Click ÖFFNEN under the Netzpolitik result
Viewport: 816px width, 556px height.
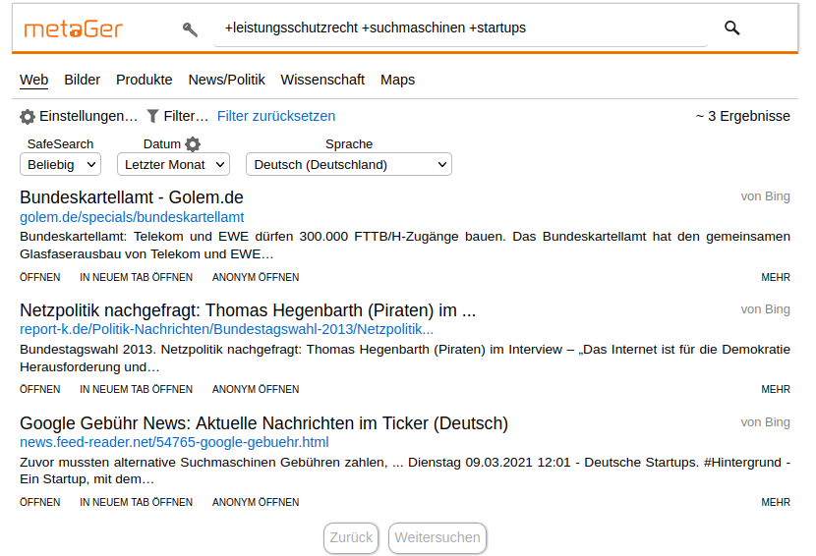[x=40, y=390]
